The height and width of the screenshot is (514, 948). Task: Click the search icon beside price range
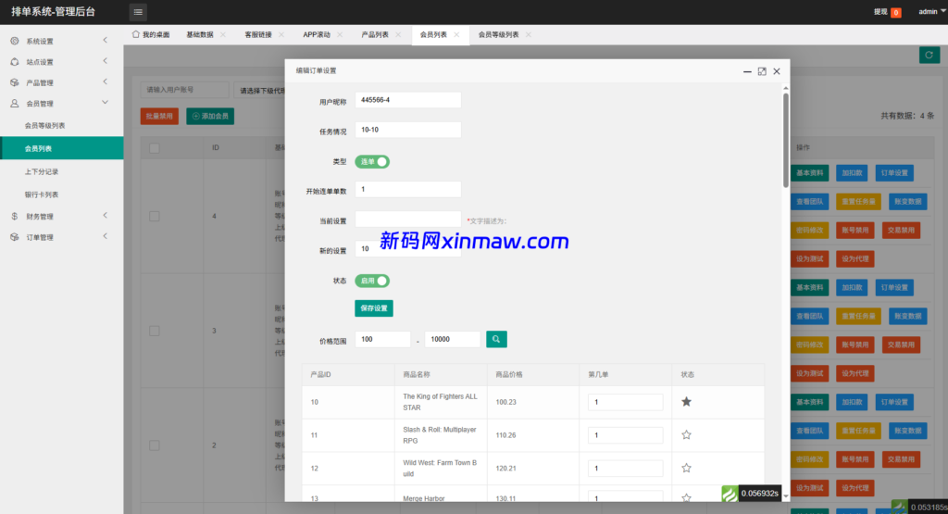[496, 339]
